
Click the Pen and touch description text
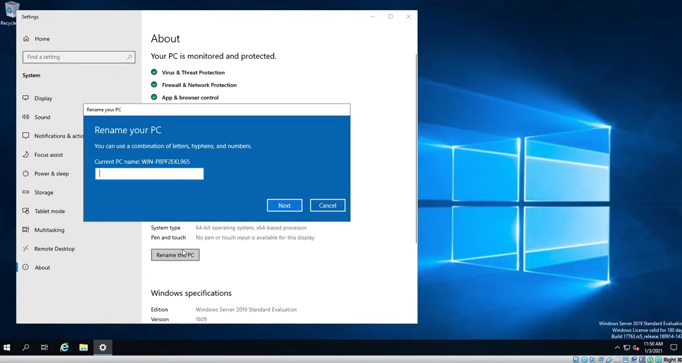point(255,237)
